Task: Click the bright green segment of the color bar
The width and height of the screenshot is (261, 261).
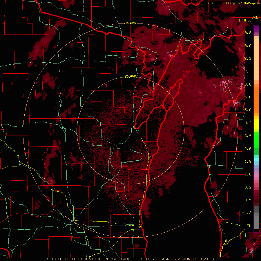Action: (256, 140)
